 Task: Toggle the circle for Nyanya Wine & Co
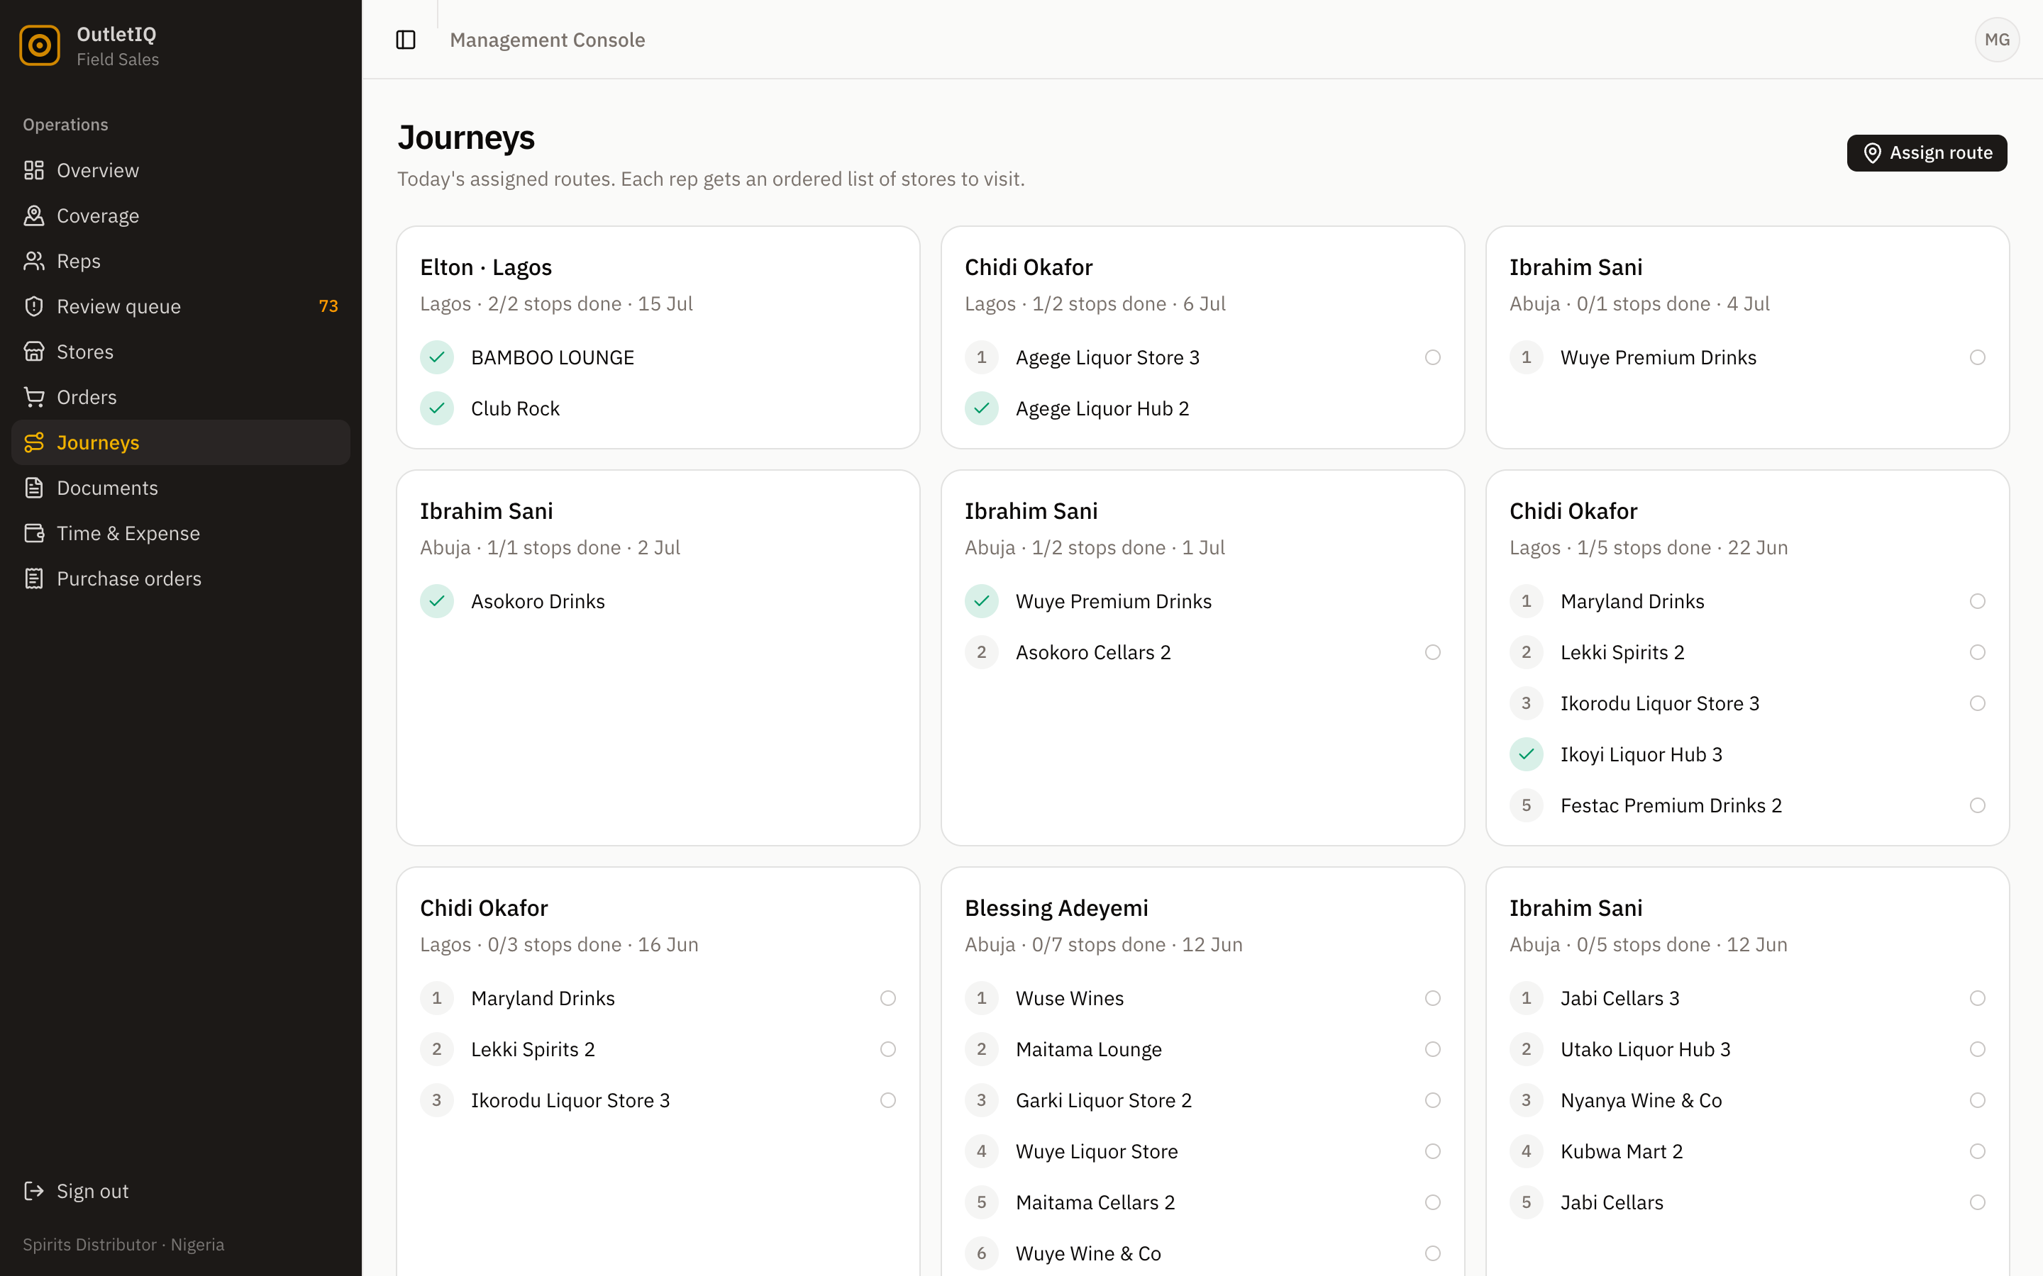click(1977, 1100)
